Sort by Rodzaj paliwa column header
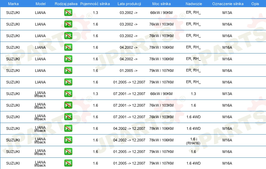Viewport: 266px width, 169px height. pos(66,4)
